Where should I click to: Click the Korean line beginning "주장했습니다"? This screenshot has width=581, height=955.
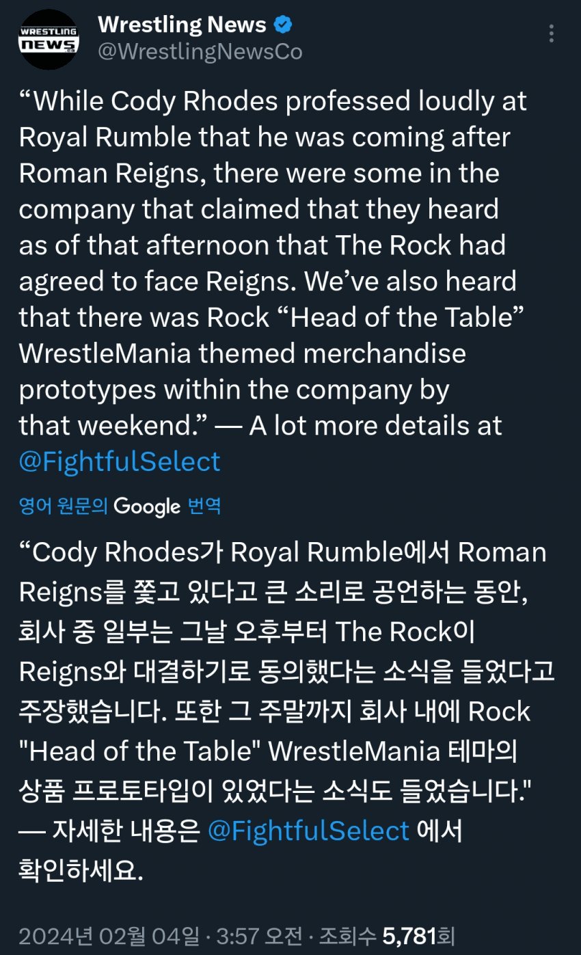tap(273, 712)
